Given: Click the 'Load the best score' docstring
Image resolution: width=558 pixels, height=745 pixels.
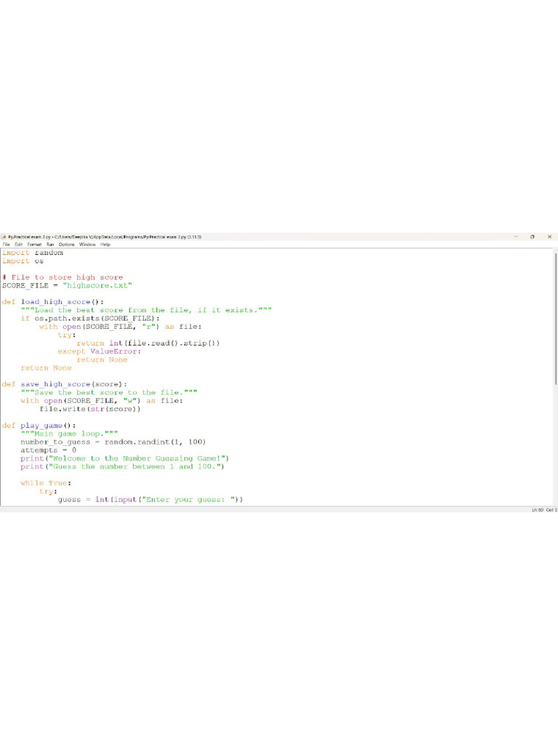Looking at the screenshot, I should click(146, 310).
